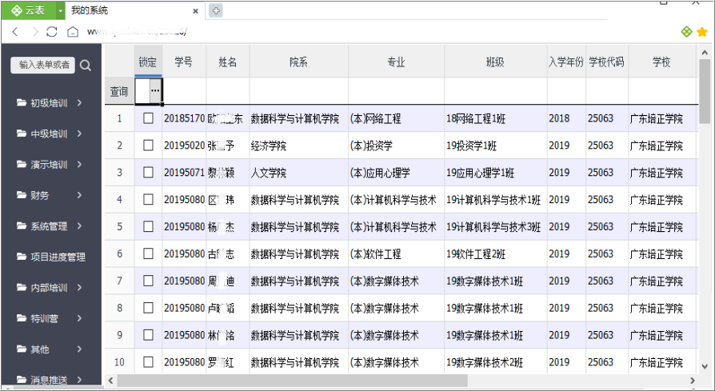Select the cell 19软件工程2班

pyautogui.click(x=496, y=253)
